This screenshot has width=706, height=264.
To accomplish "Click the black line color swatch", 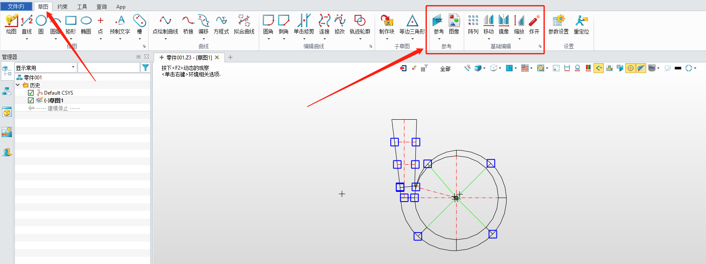I will [678, 68].
